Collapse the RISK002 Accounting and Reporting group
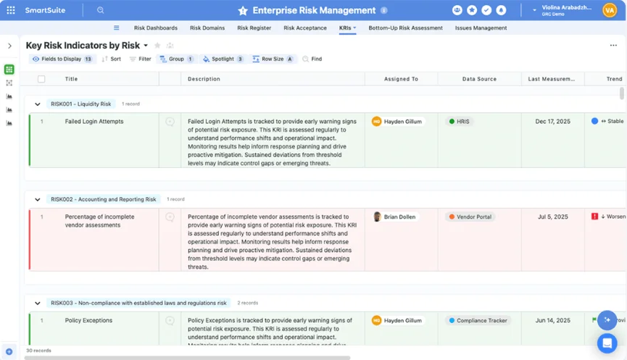Screen dimensions: 627x360 point(38,199)
